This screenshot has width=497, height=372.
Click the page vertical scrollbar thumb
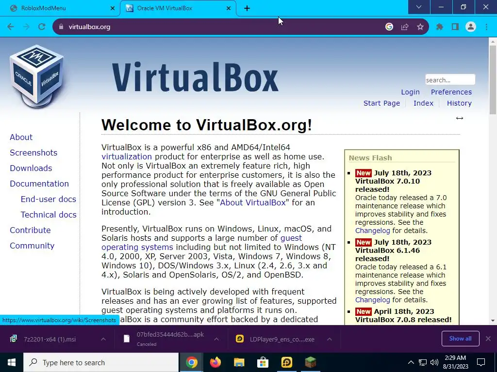click(493, 80)
